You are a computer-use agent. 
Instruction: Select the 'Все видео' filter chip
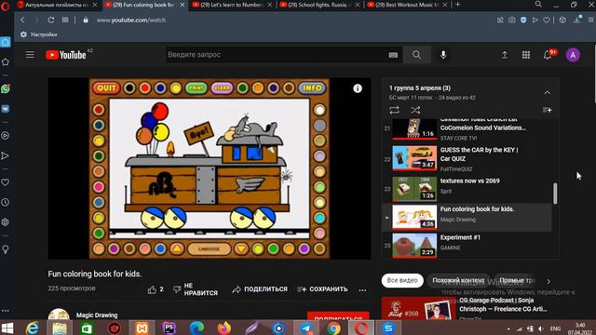[x=402, y=281]
